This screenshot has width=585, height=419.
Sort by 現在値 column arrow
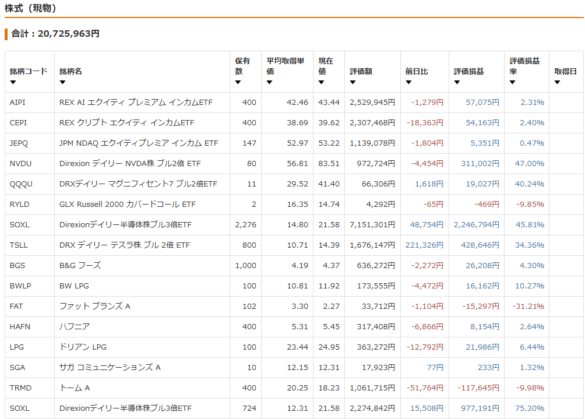pos(321,82)
